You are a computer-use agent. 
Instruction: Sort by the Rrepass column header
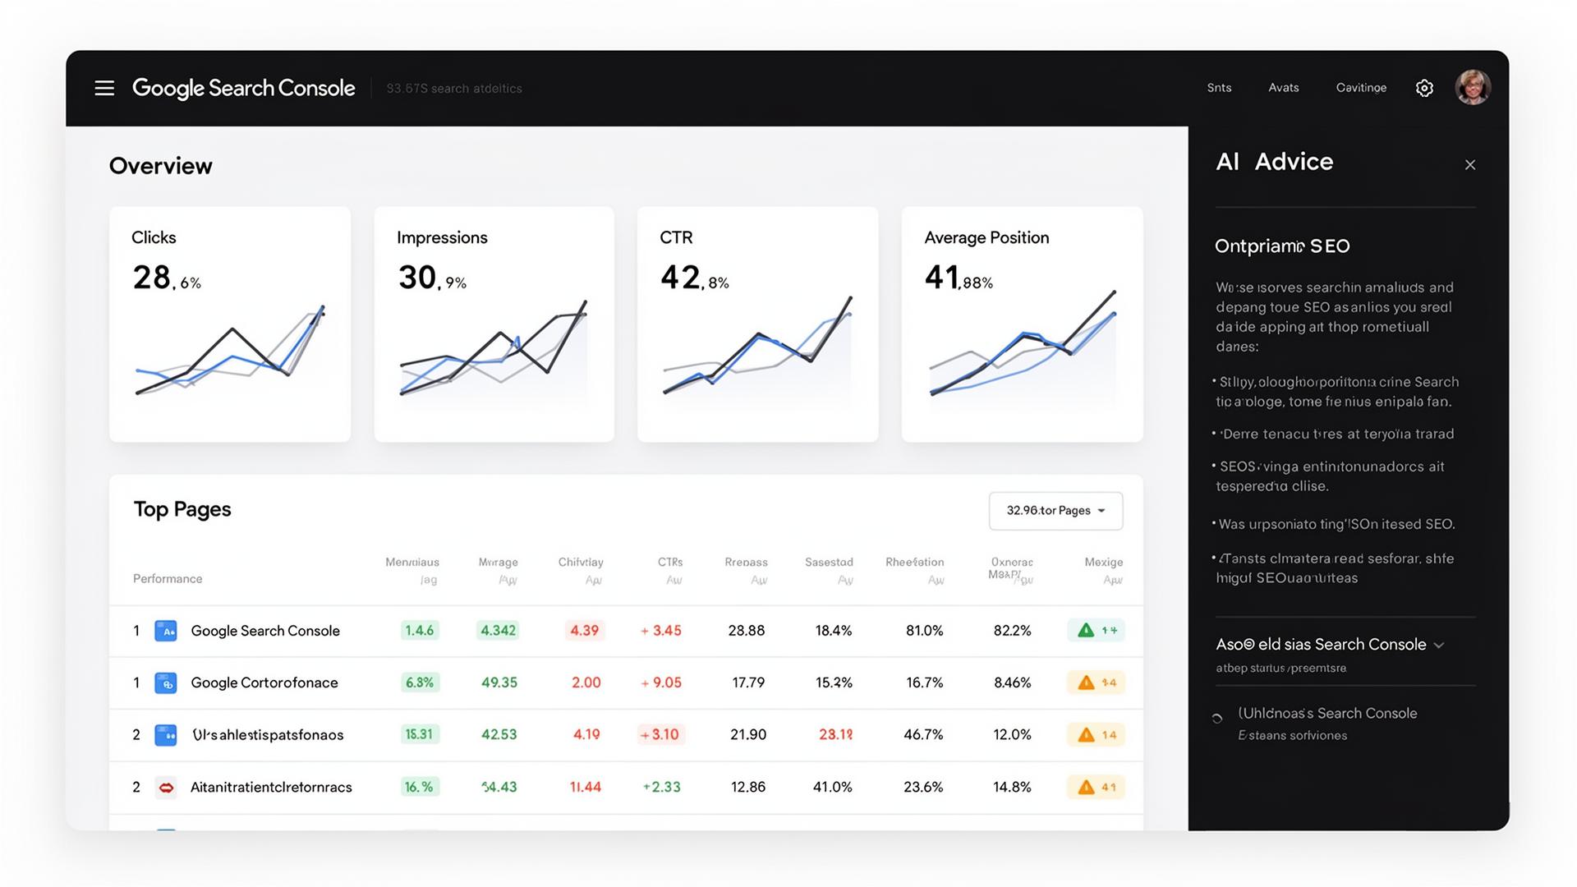746,563
